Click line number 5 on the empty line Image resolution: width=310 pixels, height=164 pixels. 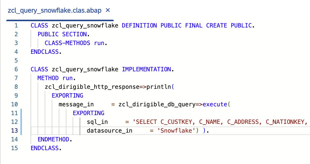point(16,61)
